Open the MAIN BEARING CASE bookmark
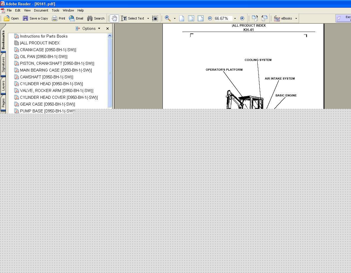The image size is (351, 273). tap(56, 70)
